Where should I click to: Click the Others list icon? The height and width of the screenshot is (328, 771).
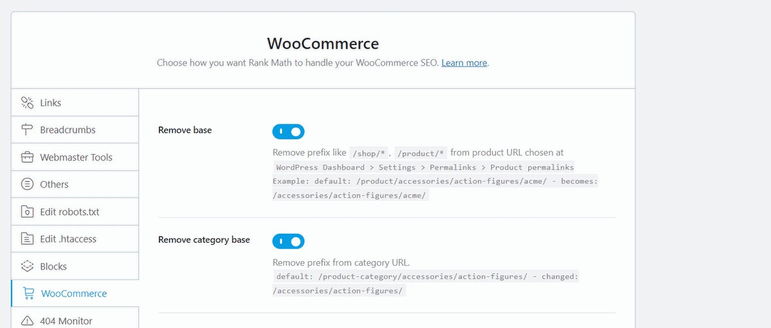tap(27, 184)
